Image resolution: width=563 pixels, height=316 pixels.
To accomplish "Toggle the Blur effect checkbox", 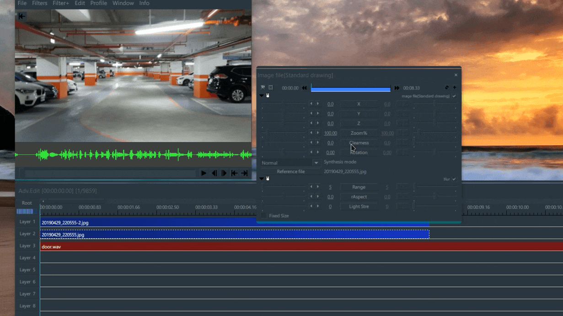I will click(454, 179).
